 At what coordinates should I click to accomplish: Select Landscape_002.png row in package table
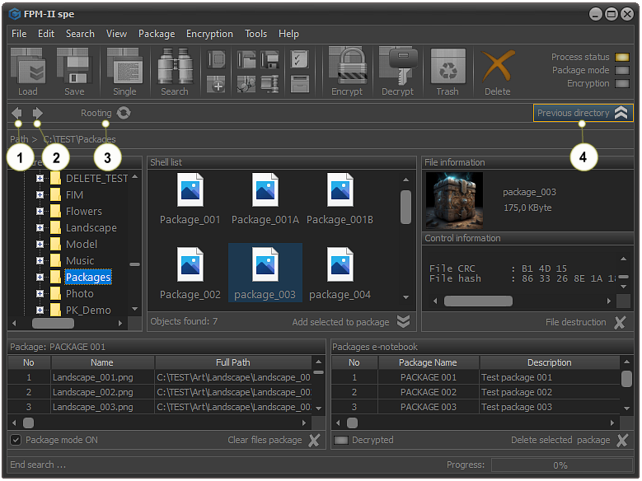[160, 392]
